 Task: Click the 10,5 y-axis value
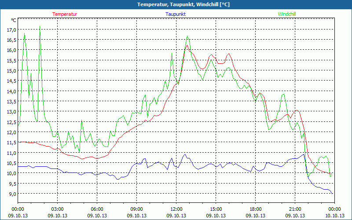click(x=12, y=163)
